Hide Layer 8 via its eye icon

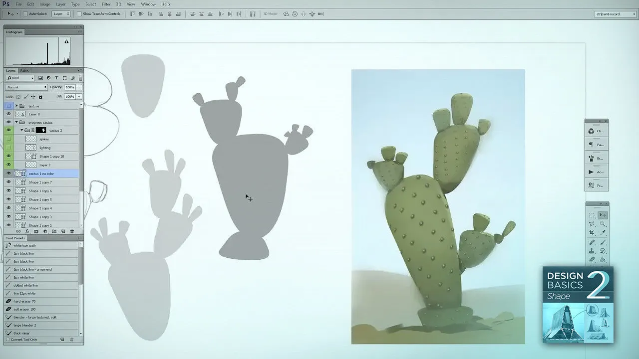pyautogui.click(x=8, y=114)
